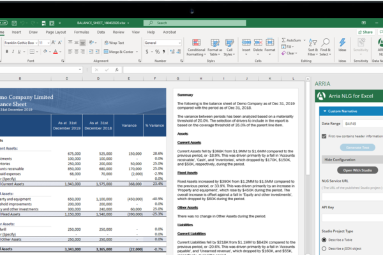Collapse the Custom Narrative section
Image resolution: width=383 pixels, height=255 pixels.
pos(325,112)
